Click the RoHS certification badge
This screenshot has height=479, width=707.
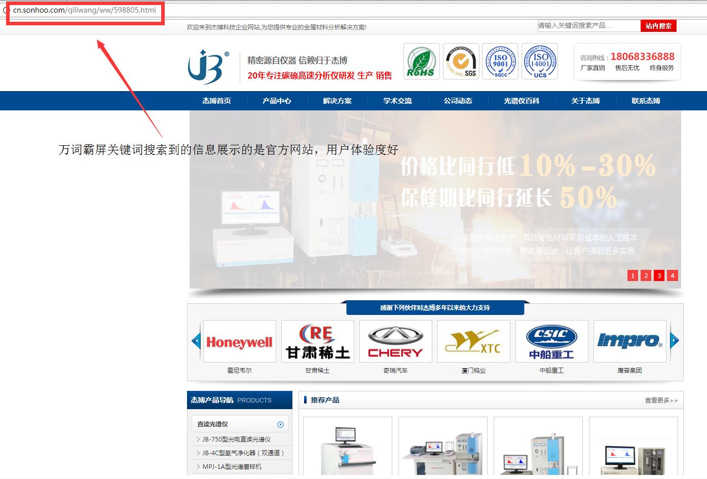point(421,61)
